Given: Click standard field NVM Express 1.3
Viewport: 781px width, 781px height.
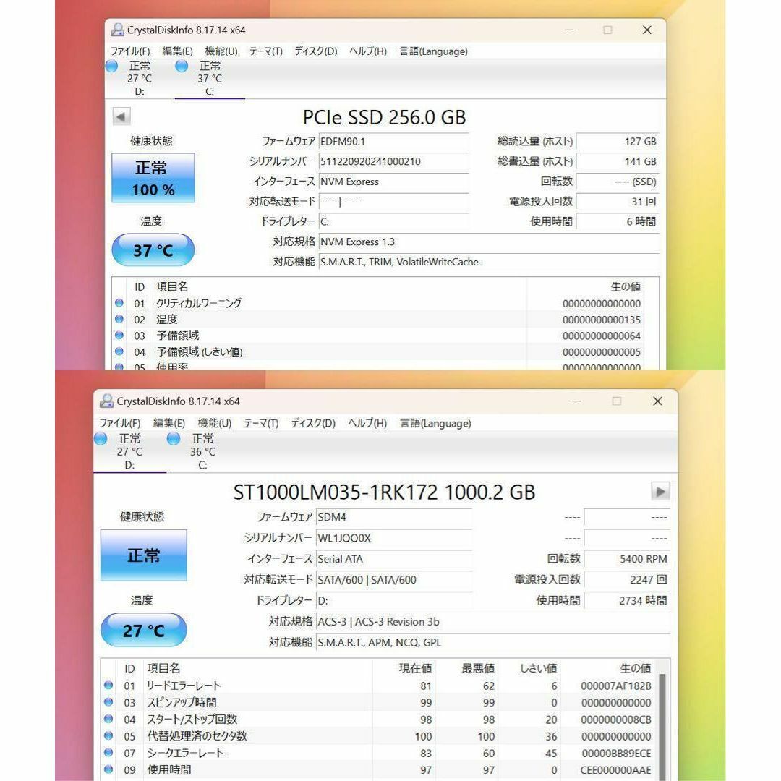Looking at the screenshot, I should [x=489, y=242].
